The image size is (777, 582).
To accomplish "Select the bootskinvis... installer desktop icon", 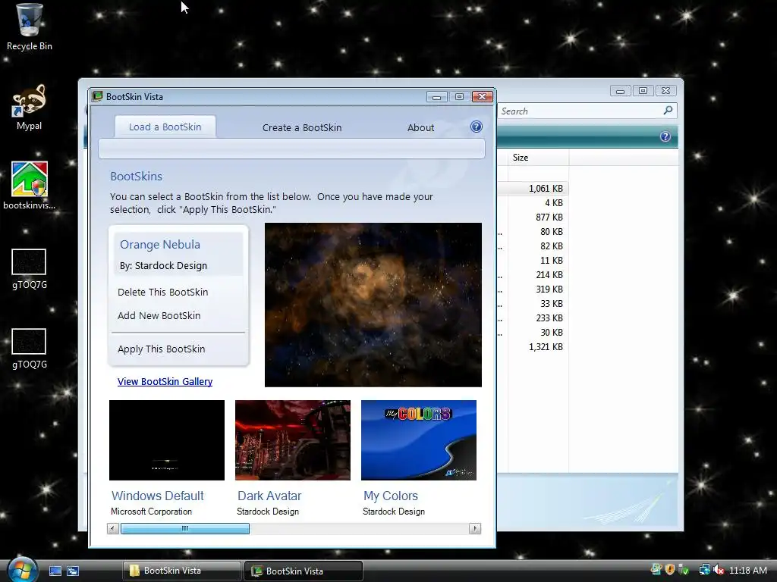I will 30,186.
